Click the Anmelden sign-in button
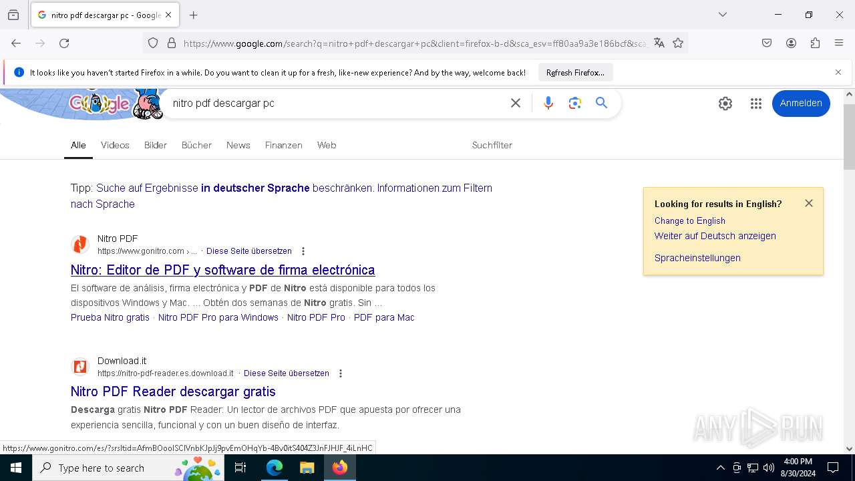 [801, 104]
